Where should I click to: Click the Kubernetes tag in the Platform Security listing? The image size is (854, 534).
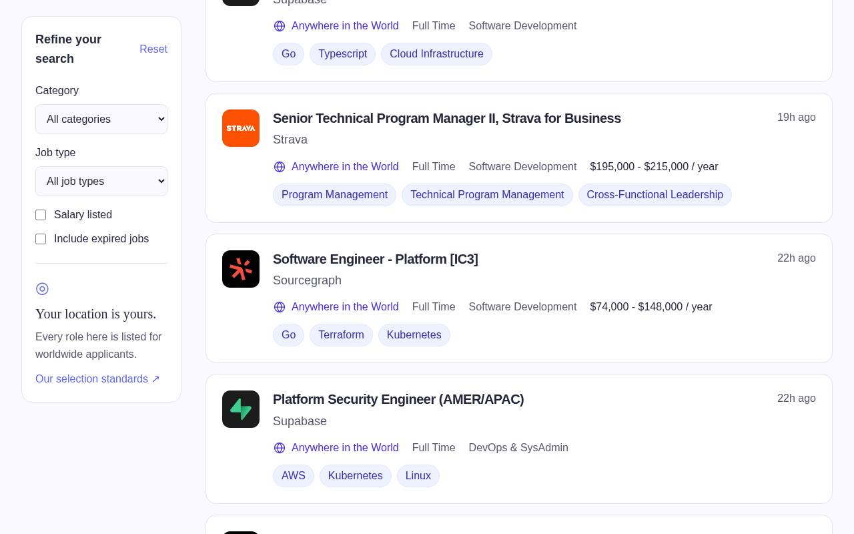[355, 476]
